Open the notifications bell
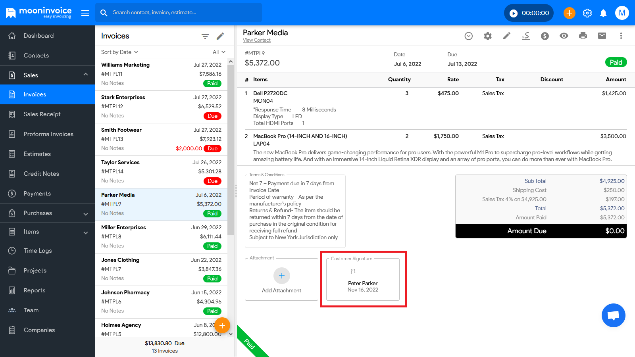The height and width of the screenshot is (357, 635). tap(603, 13)
